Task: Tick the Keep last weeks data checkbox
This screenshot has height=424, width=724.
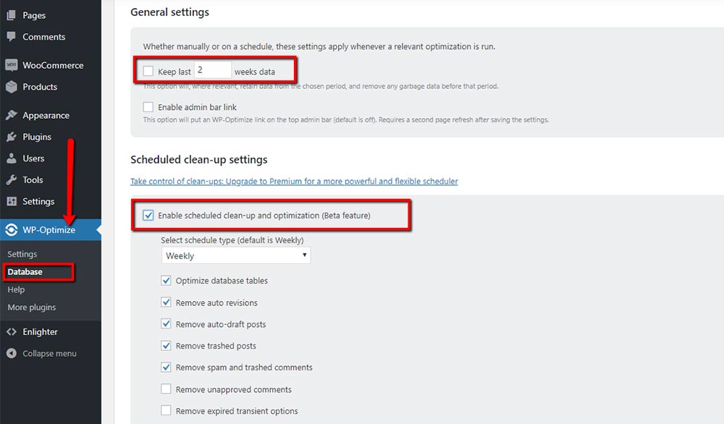Action: [x=148, y=71]
